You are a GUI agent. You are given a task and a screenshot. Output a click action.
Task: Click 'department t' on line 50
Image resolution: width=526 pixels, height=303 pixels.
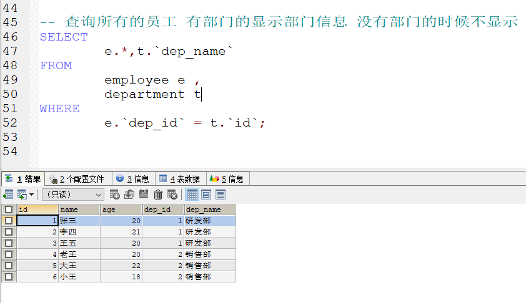click(x=152, y=94)
